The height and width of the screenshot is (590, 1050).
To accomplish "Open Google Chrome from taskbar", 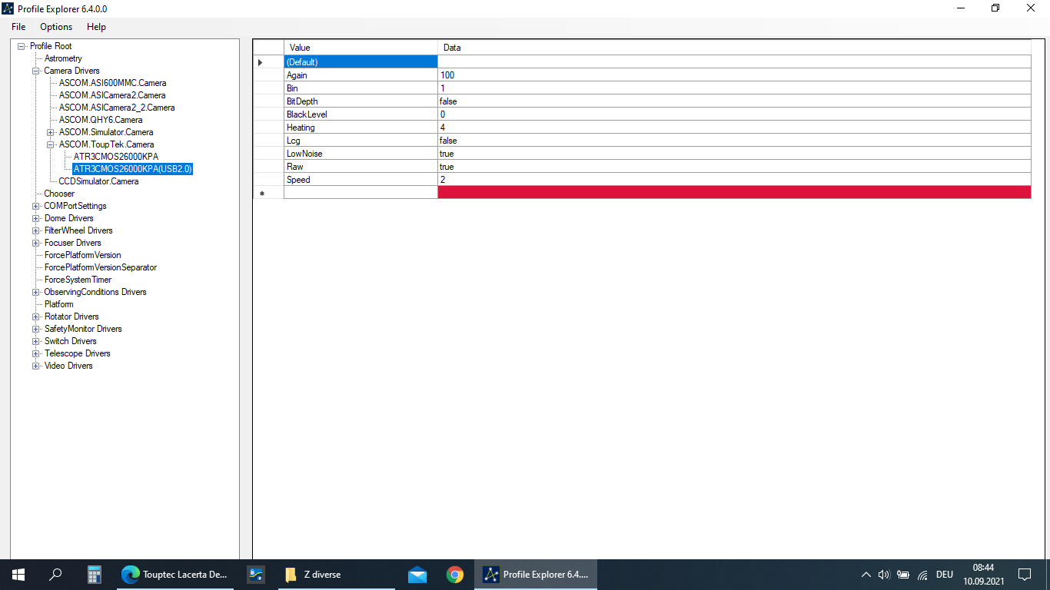I will tap(455, 574).
